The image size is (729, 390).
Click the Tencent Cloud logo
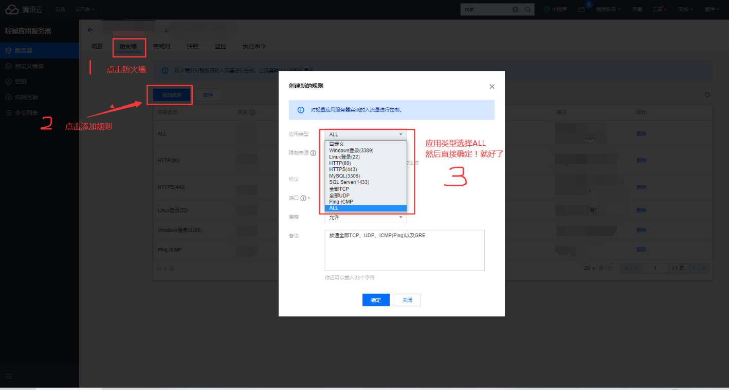[25, 9]
